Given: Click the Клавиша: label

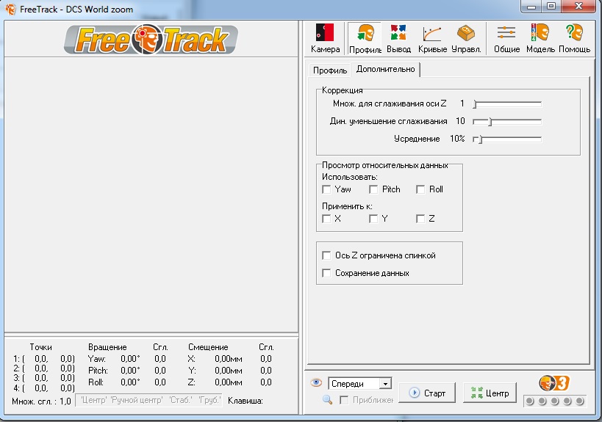Looking at the screenshot, I should coord(246,401).
